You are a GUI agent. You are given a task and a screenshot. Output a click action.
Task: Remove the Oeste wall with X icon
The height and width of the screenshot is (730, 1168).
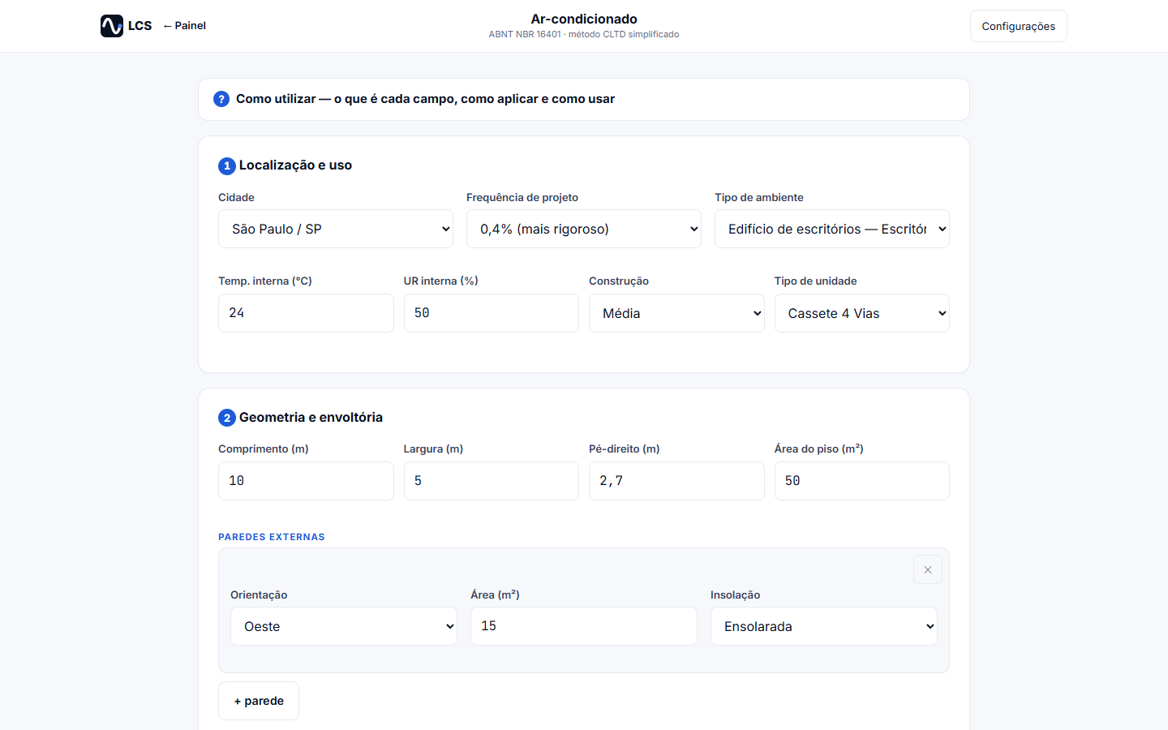(928, 569)
